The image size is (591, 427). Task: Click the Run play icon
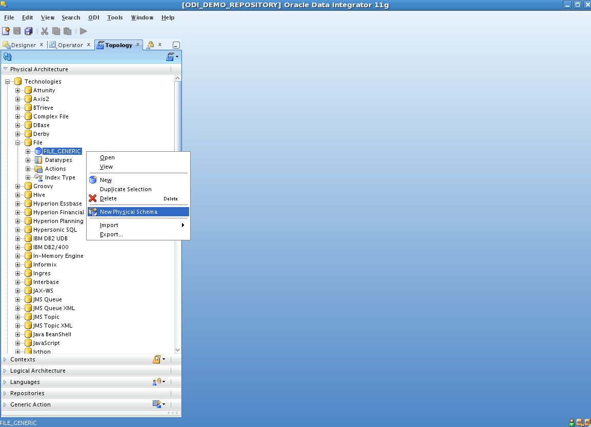pyautogui.click(x=84, y=31)
